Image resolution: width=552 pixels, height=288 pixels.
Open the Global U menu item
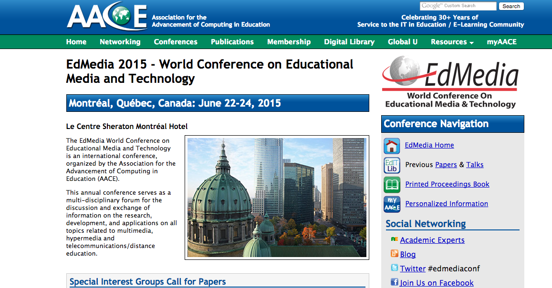[403, 42]
